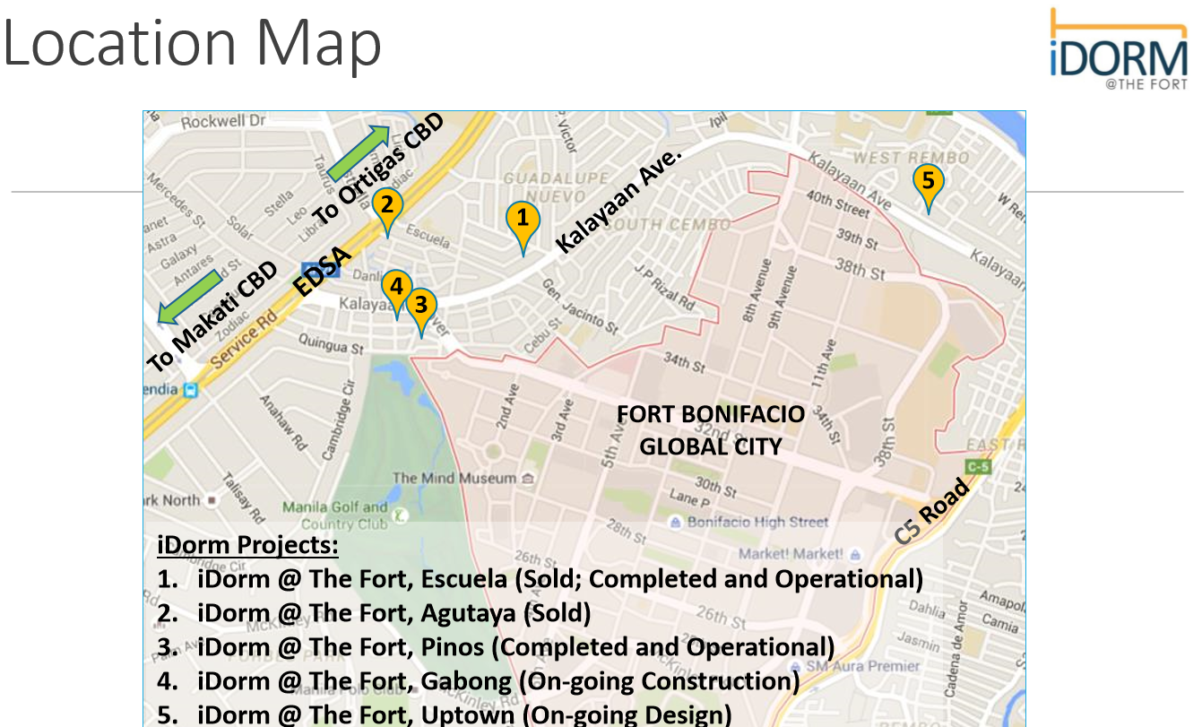Click the '30th St' label
Screen dimensions: 1202x727
point(715,488)
